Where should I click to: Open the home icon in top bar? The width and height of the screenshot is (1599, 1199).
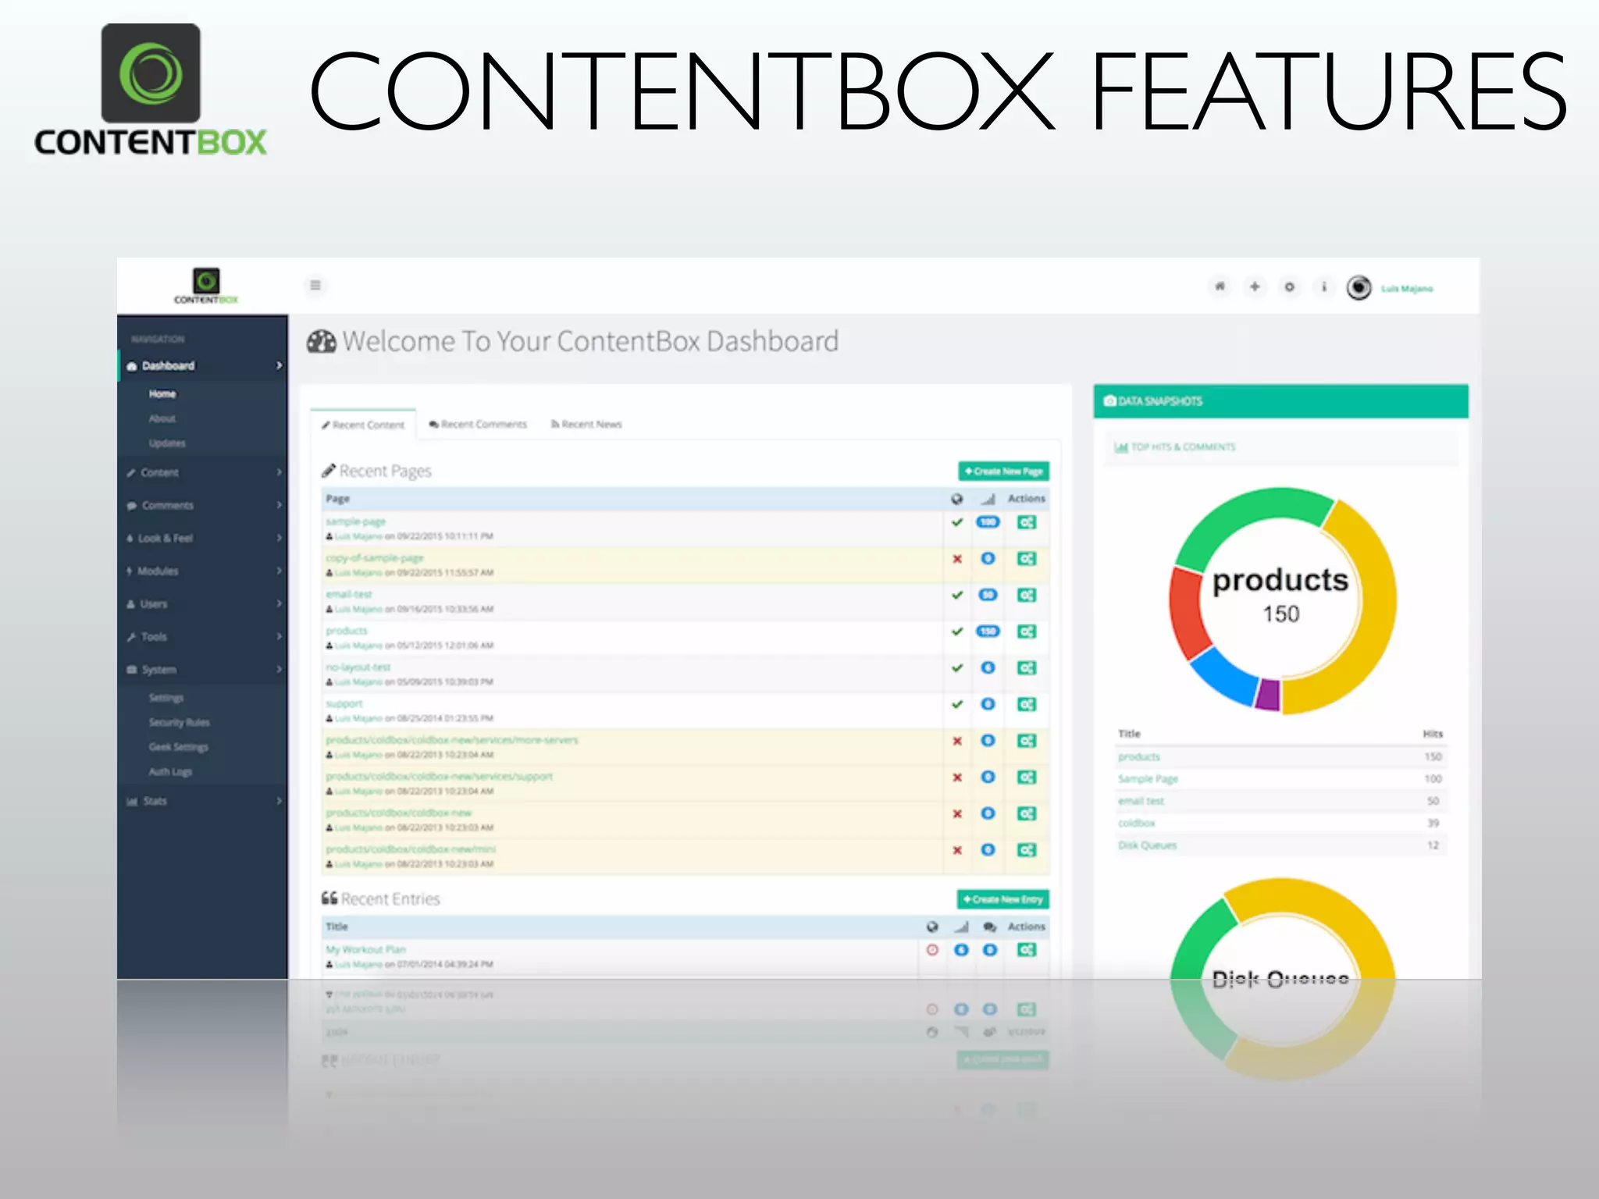tap(1220, 286)
